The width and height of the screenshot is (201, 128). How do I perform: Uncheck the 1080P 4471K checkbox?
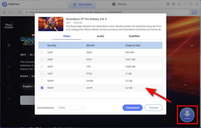(42, 88)
